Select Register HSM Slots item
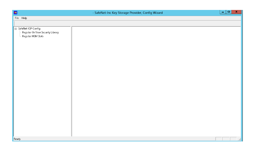The width and height of the screenshot is (255, 152). coord(33,36)
